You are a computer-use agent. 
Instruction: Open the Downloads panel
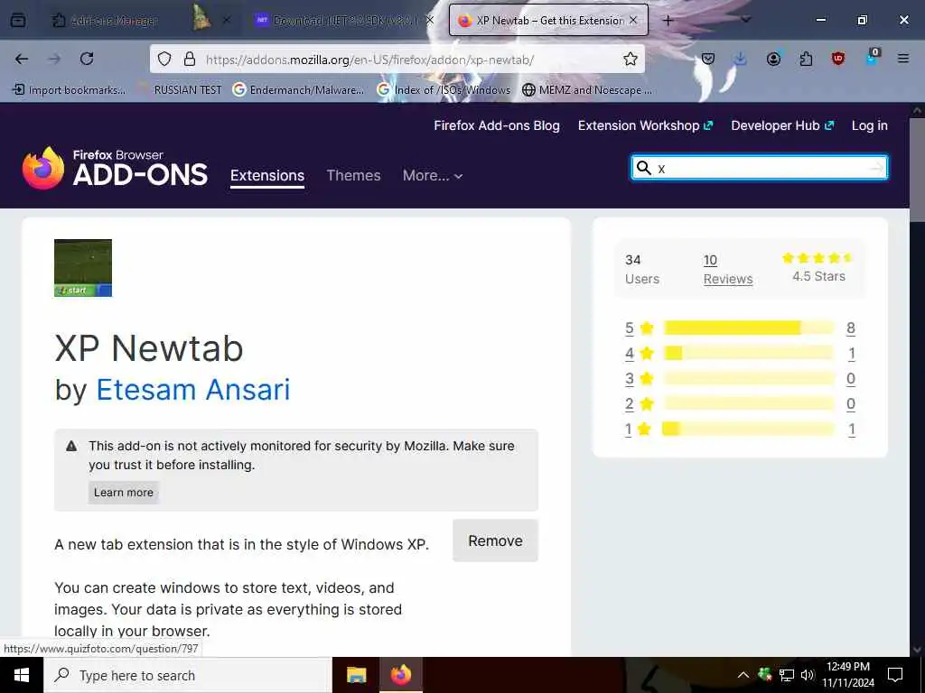(741, 59)
